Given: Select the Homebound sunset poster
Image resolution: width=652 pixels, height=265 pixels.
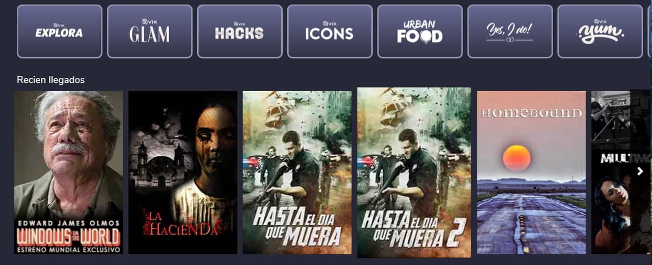Looking at the screenshot, I should (x=531, y=172).
